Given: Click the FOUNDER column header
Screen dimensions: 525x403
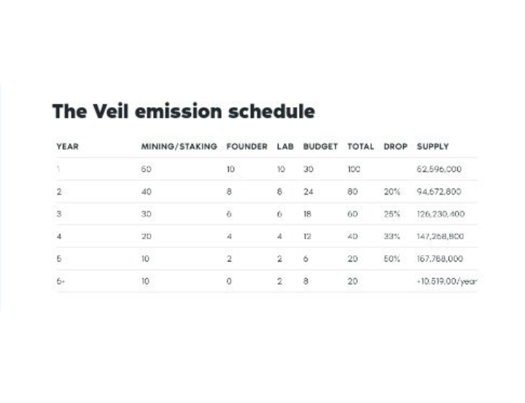Looking at the screenshot, I should (247, 146).
